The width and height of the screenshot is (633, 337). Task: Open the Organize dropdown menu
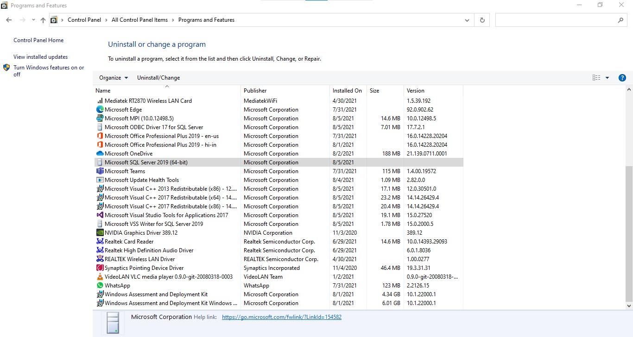[114, 78]
